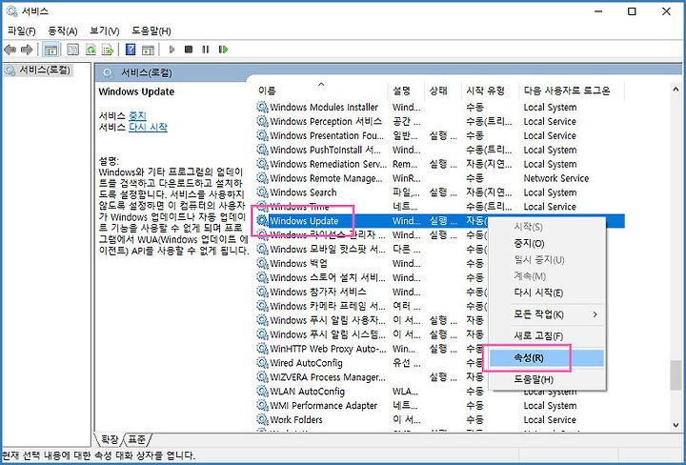
Task: Select the Windows Remediation Serv... row
Action: (439, 164)
